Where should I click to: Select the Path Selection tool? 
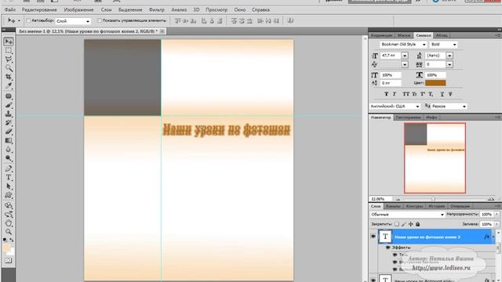pyautogui.click(x=9, y=186)
